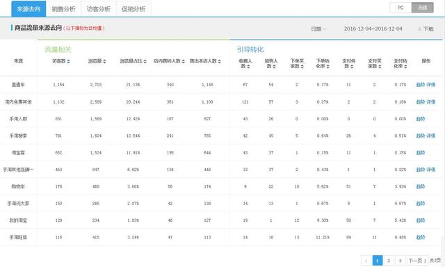Sort by 浏览量占比 column arrows
The image size is (445, 267).
(145, 61)
